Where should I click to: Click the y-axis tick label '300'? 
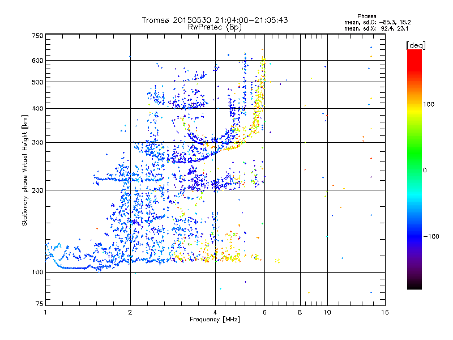click(37, 143)
